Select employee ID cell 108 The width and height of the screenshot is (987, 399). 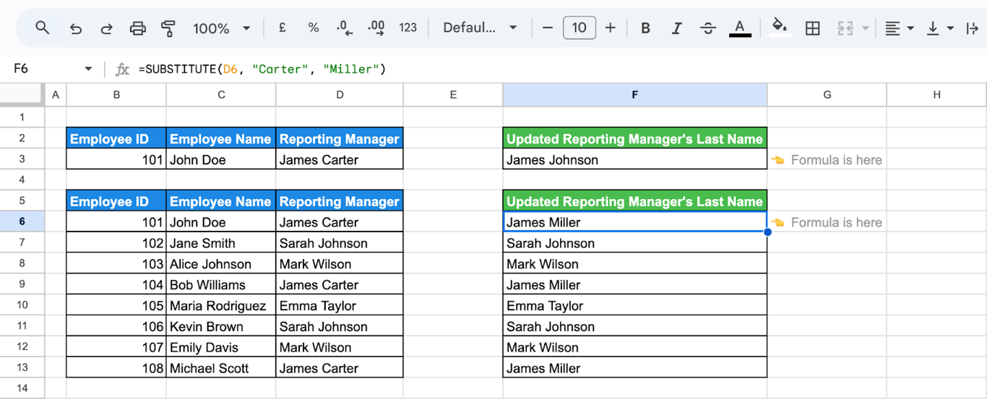116,368
